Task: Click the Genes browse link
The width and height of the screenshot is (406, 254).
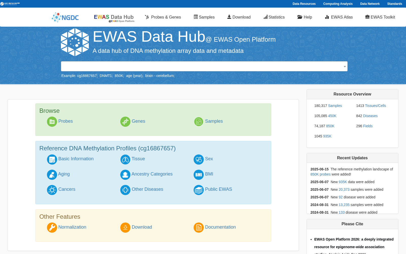Action: pyautogui.click(x=138, y=121)
